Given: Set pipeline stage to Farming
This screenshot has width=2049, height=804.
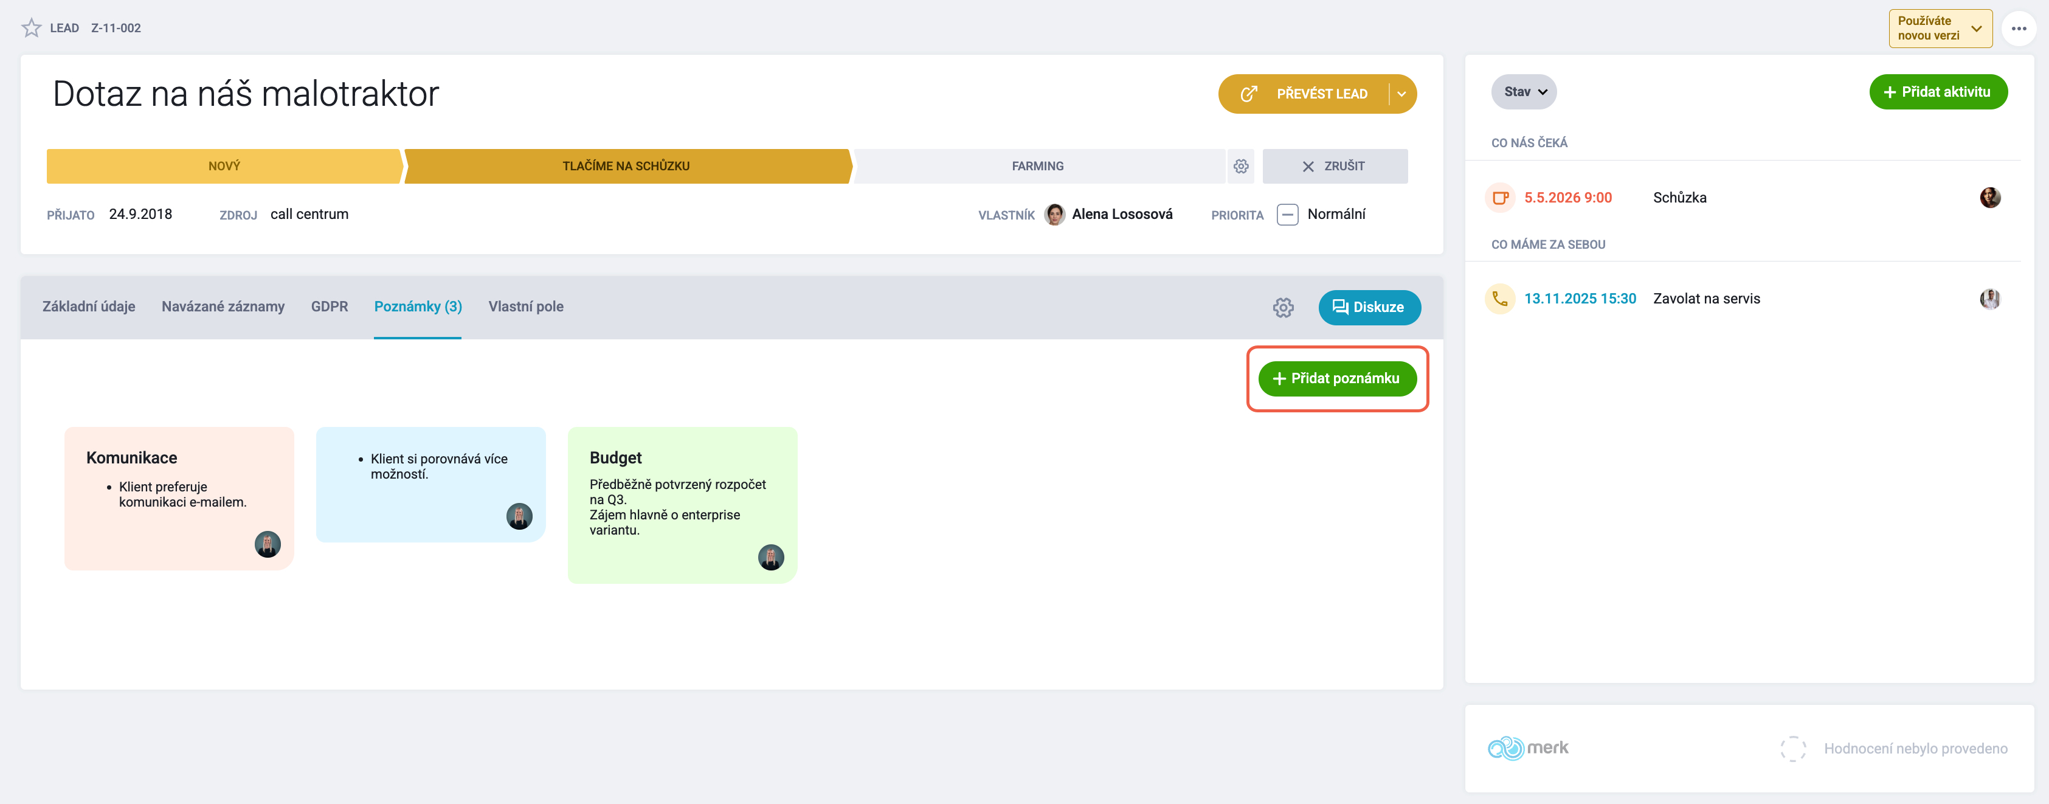Looking at the screenshot, I should coord(1037,166).
